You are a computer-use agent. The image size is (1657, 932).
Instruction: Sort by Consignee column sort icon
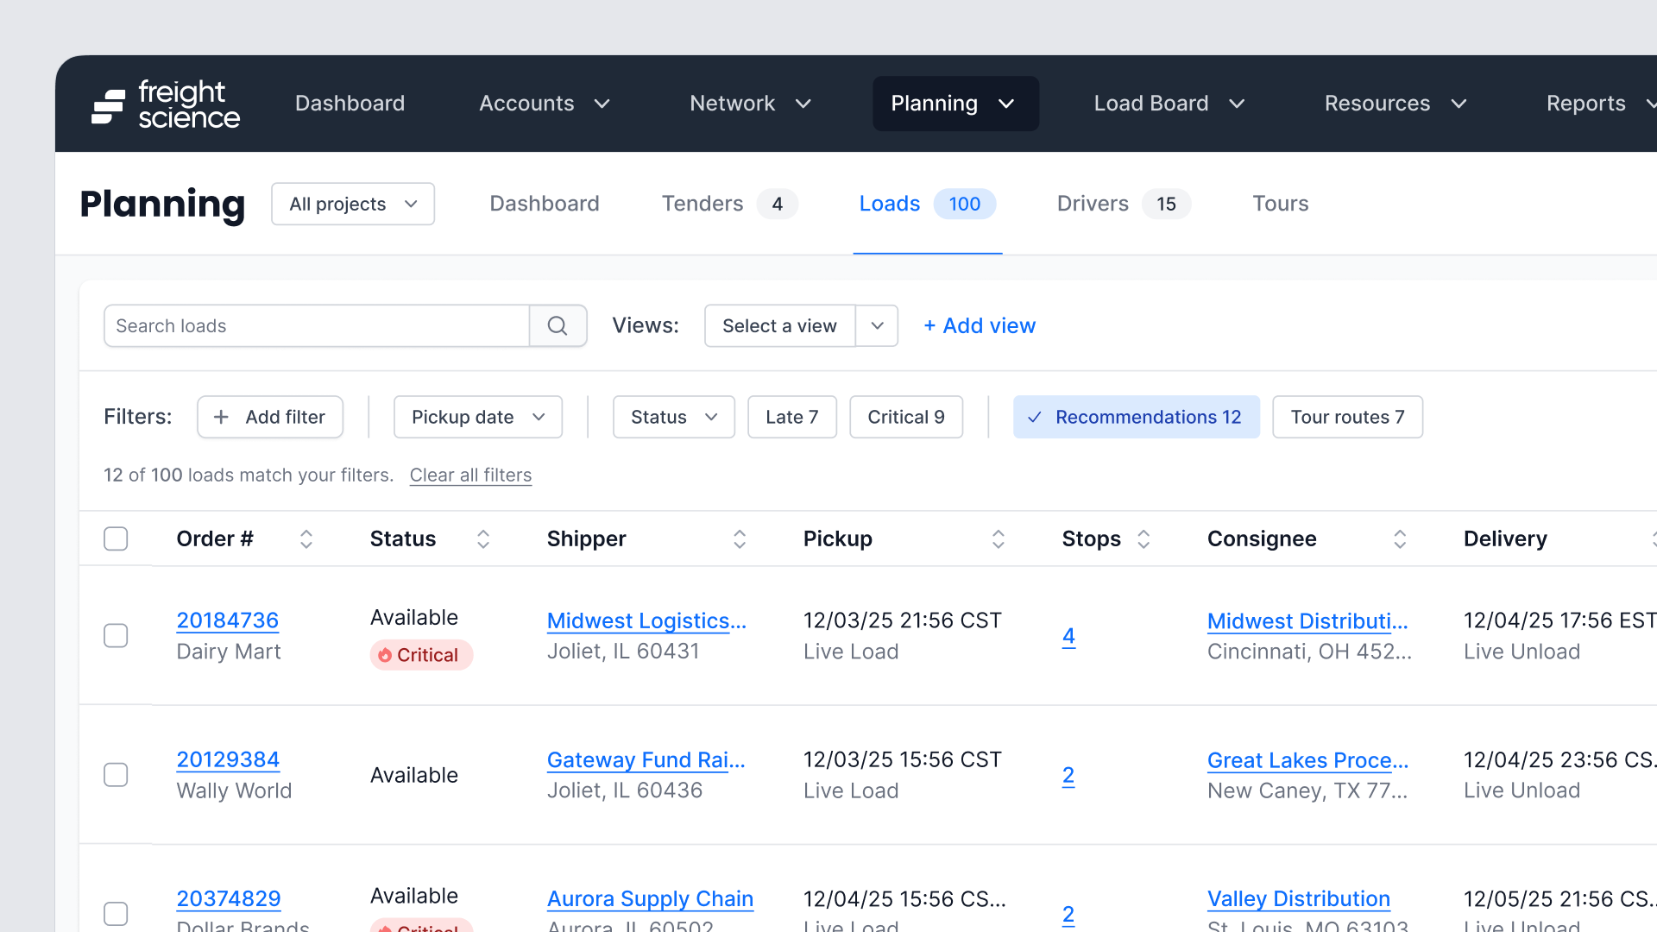tap(1400, 539)
